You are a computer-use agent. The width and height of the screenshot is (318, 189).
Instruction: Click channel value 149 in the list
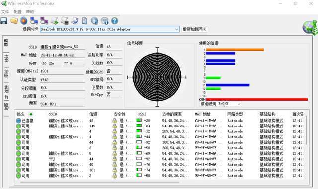[92, 126]
